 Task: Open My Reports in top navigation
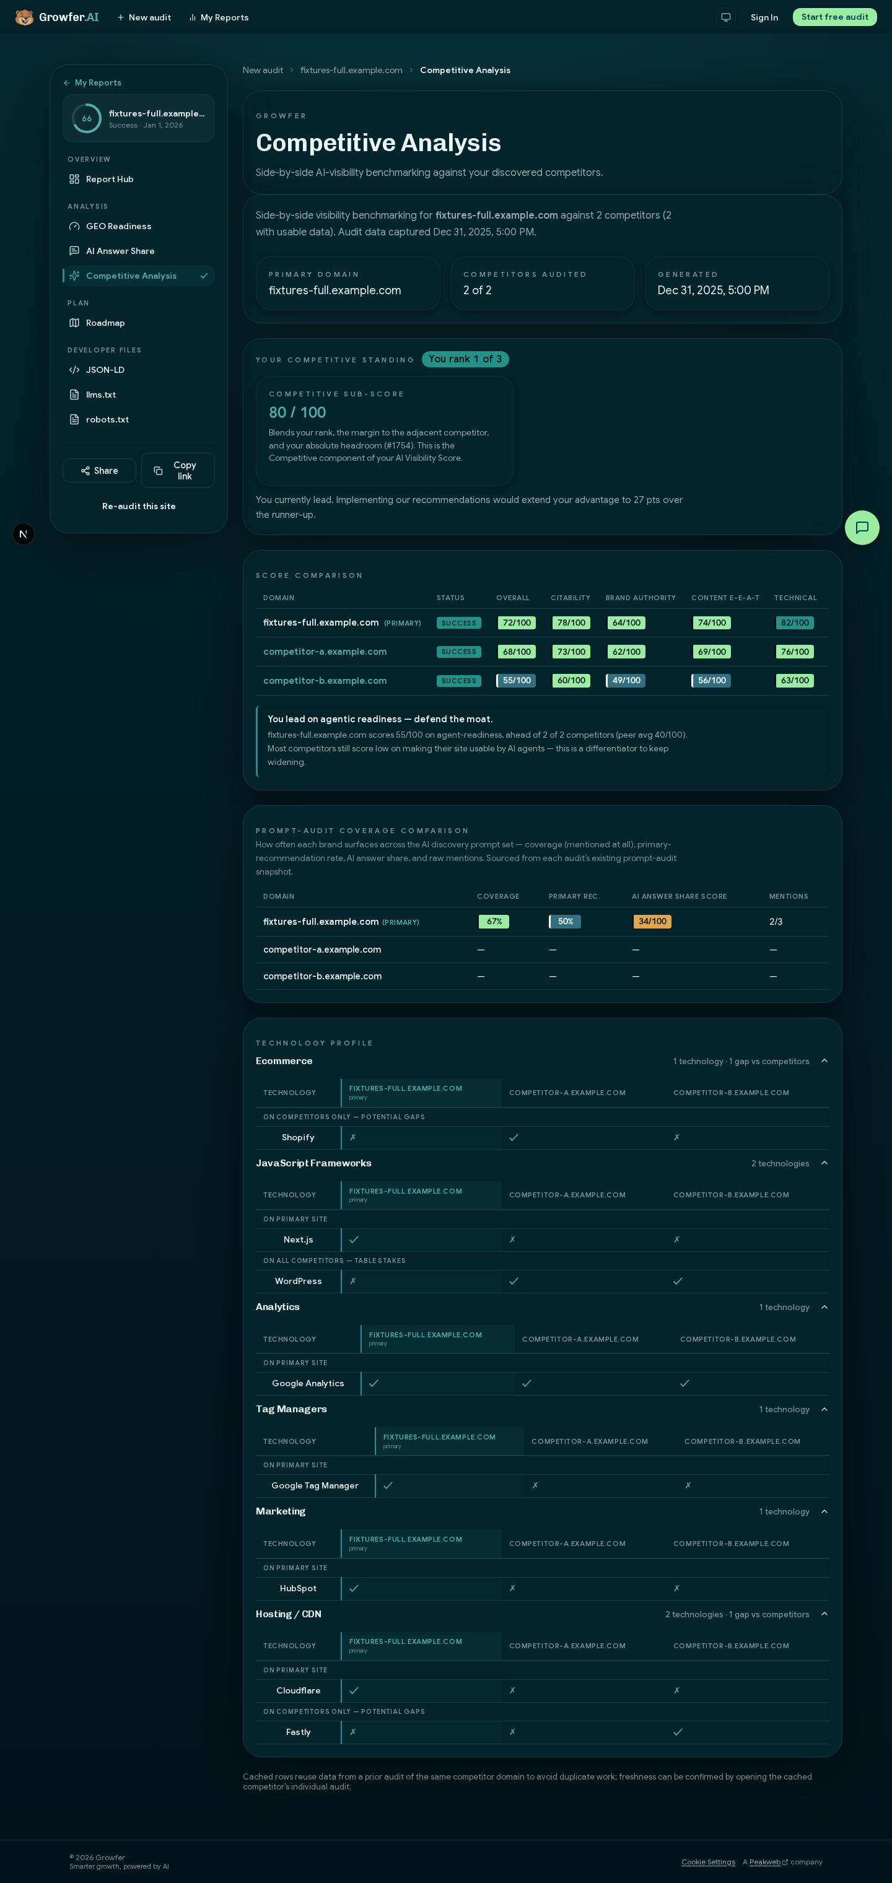click(219, 17)
